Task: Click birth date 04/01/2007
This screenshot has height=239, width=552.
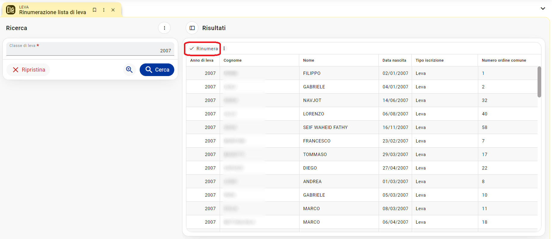Action: point(395,87)
